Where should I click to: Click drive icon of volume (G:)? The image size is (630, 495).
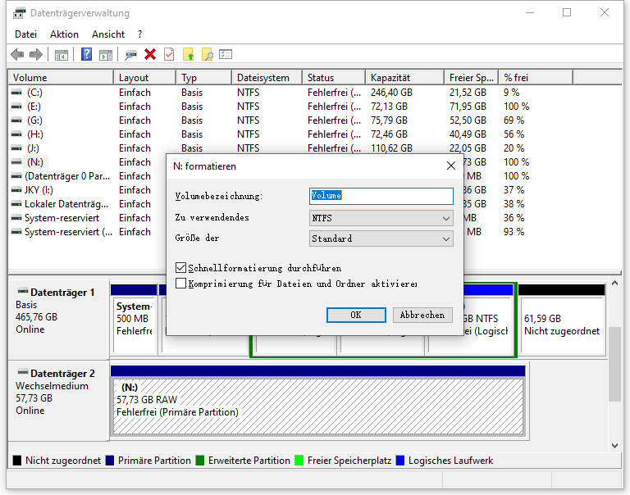tap(16, 120)
